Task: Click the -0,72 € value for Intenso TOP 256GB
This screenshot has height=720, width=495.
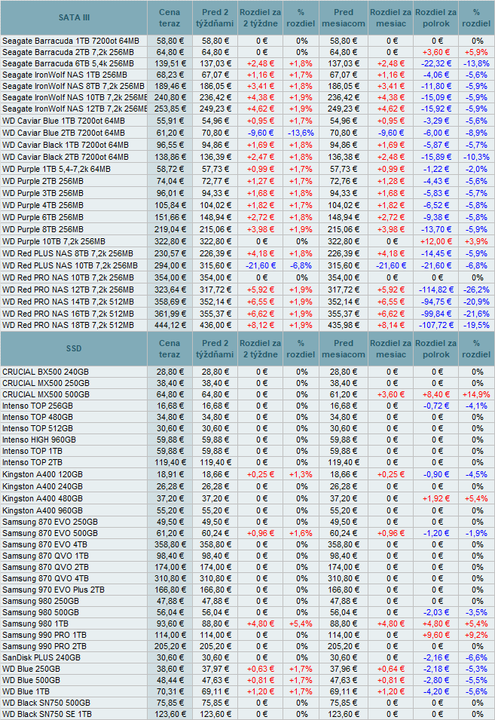Action: (435, 406)
